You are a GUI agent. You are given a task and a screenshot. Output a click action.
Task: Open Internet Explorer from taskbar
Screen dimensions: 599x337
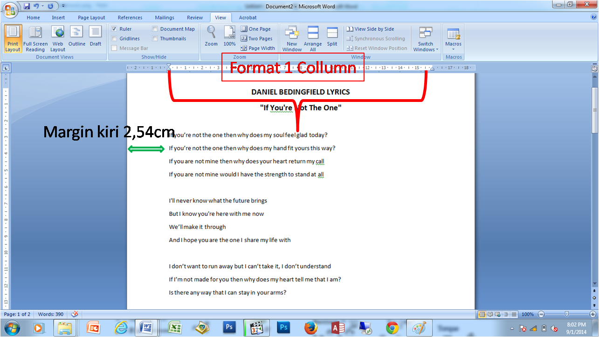121,328
